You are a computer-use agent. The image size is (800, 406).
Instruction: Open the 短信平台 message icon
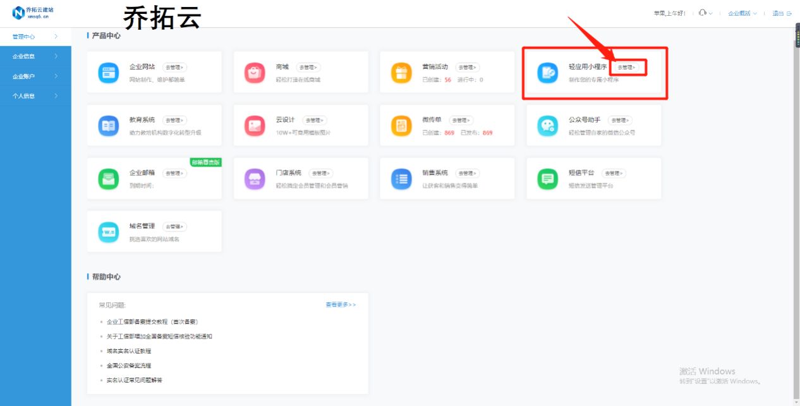547,178
